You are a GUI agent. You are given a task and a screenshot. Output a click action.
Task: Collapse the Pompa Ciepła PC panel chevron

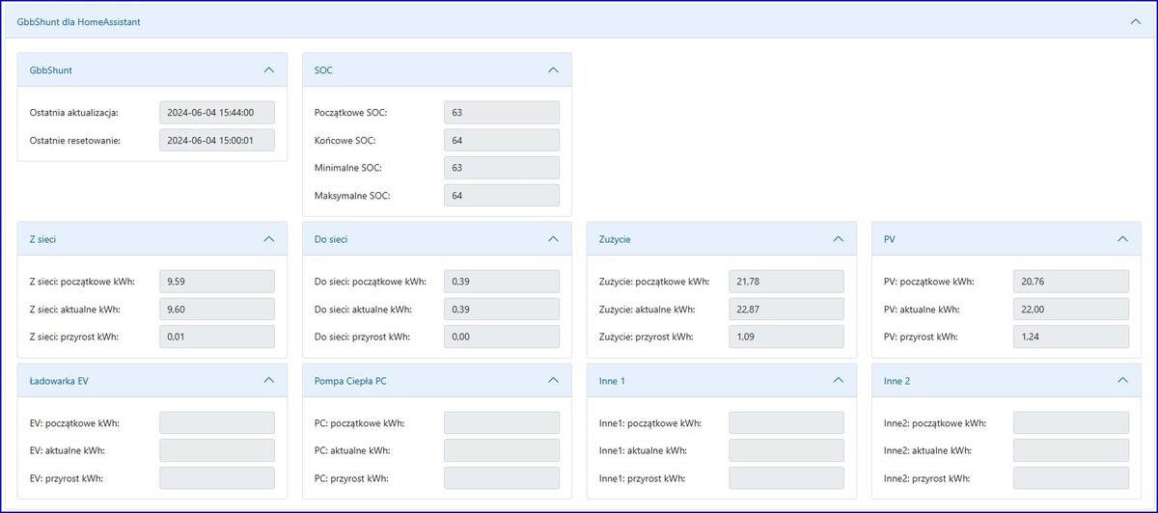(553, 380)
